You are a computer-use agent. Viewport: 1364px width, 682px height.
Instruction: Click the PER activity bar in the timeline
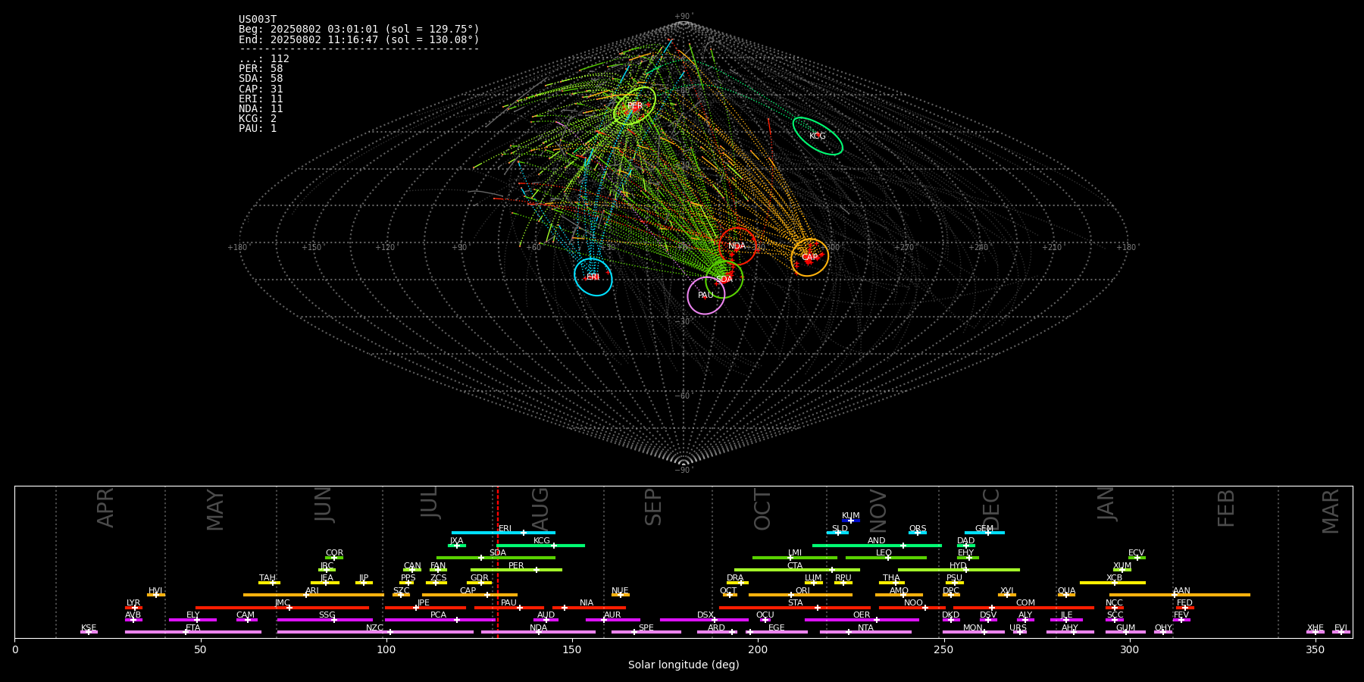516,570
